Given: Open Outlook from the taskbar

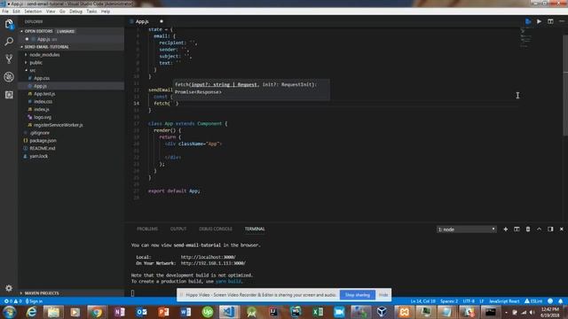Looking at the screenshot, I should coord(141,312).
